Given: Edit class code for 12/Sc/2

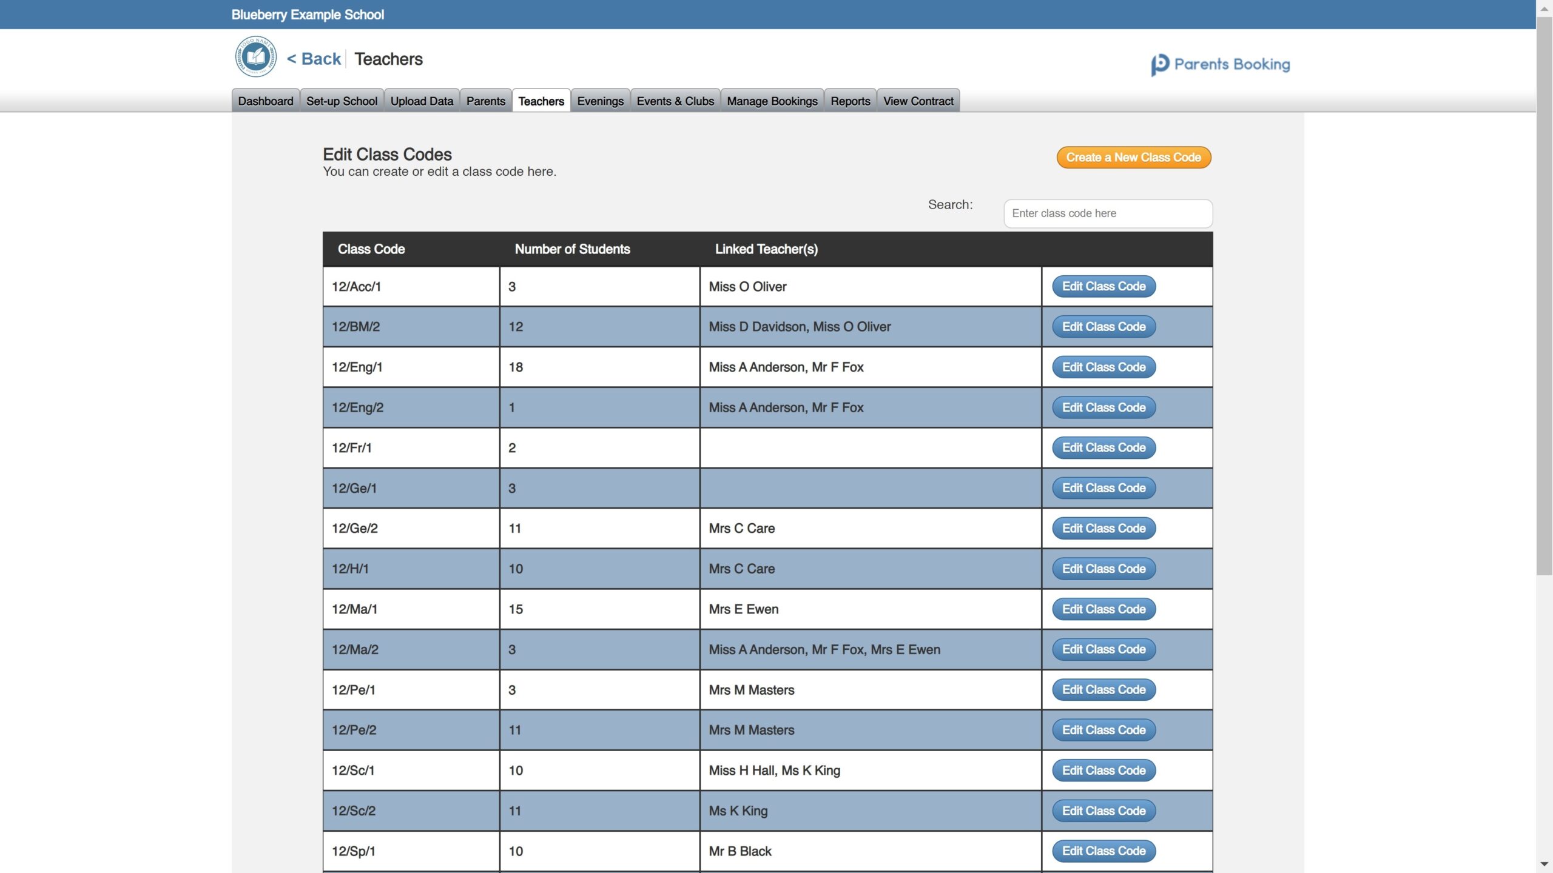Looking at the screenshot, I should coord(1103,811).
